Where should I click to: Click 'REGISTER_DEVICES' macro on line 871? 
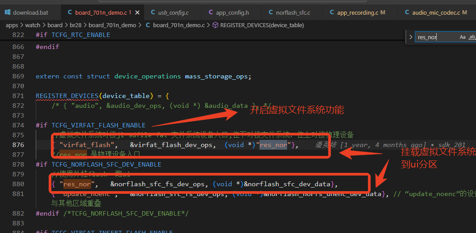click(67, 96)
